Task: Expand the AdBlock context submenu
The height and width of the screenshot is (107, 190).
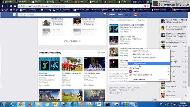Action: [x=149, y=68]
